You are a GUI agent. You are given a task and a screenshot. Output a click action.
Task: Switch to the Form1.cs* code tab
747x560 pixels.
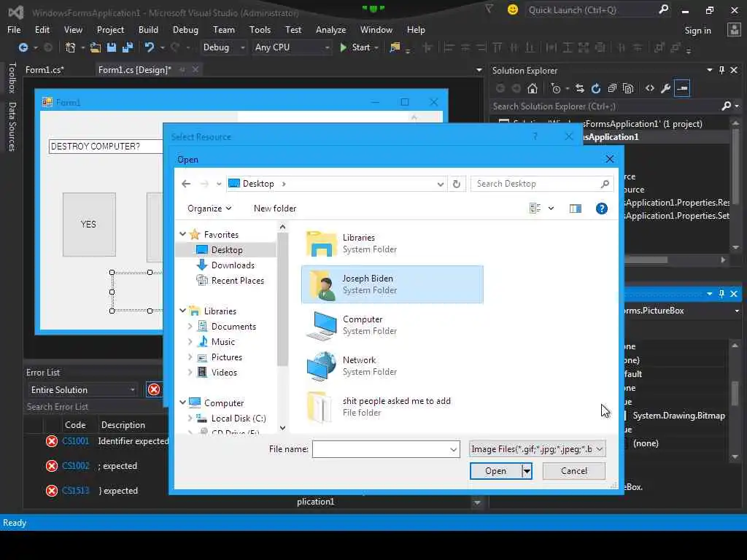(44, 70)
